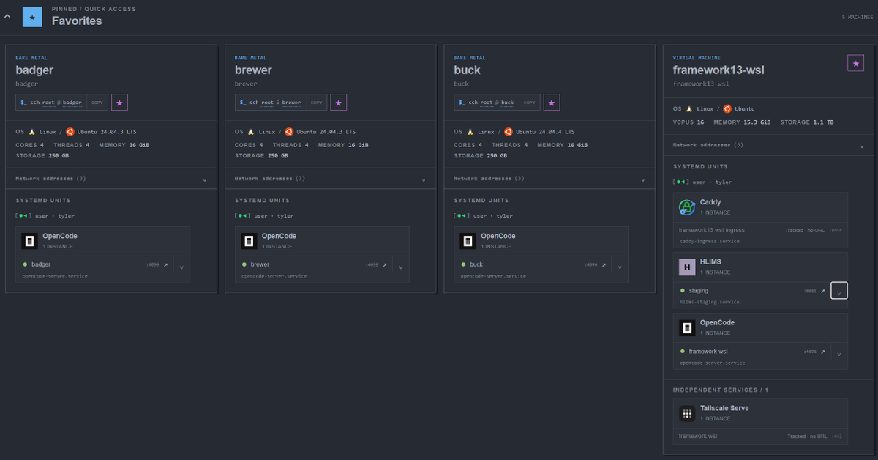Click the Linux penguin icon on badger card

pos(31,132)
